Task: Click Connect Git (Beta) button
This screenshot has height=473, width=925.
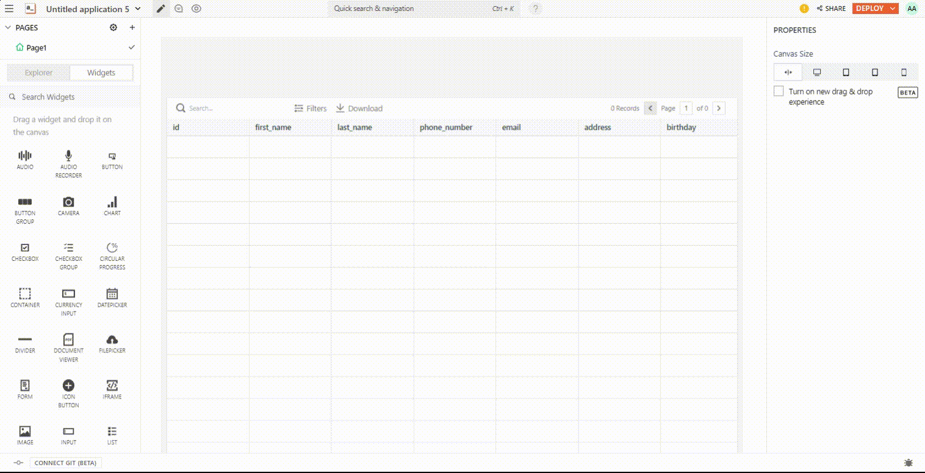Action: click(x=65, y=463)
